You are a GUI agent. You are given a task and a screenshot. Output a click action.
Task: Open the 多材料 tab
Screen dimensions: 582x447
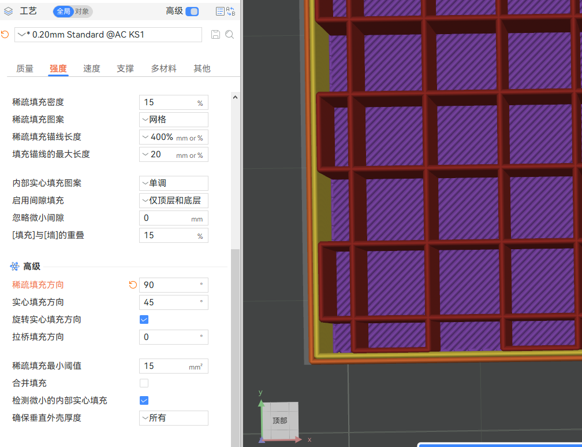[164, 68]
